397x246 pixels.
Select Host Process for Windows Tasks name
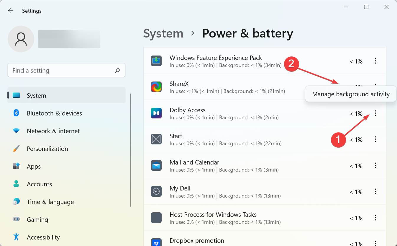(x=213, y=215)
